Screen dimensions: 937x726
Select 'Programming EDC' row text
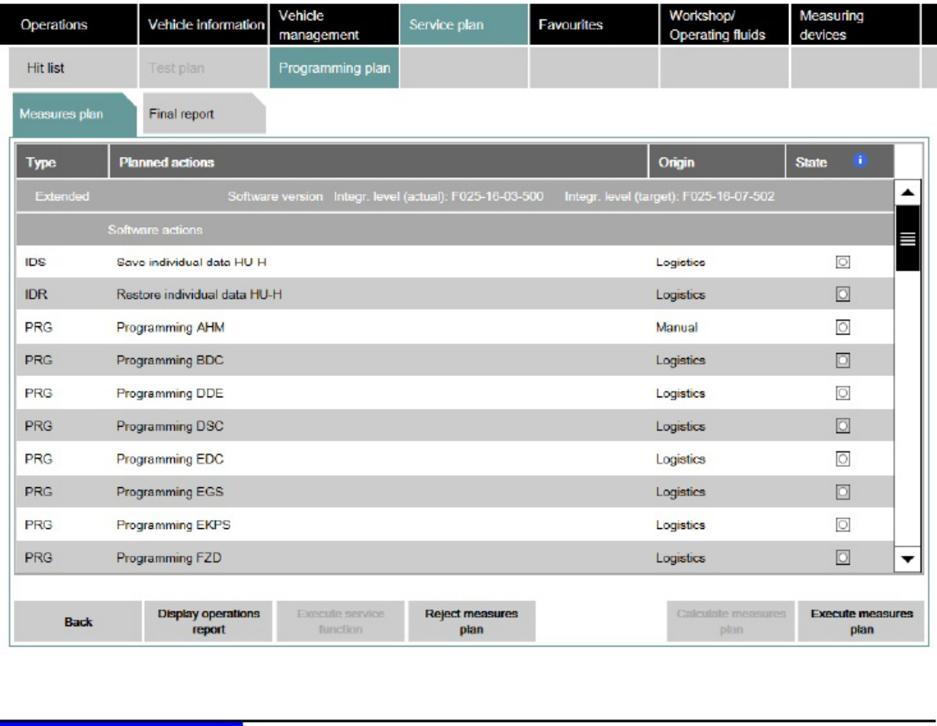click(x=170, y=459)
